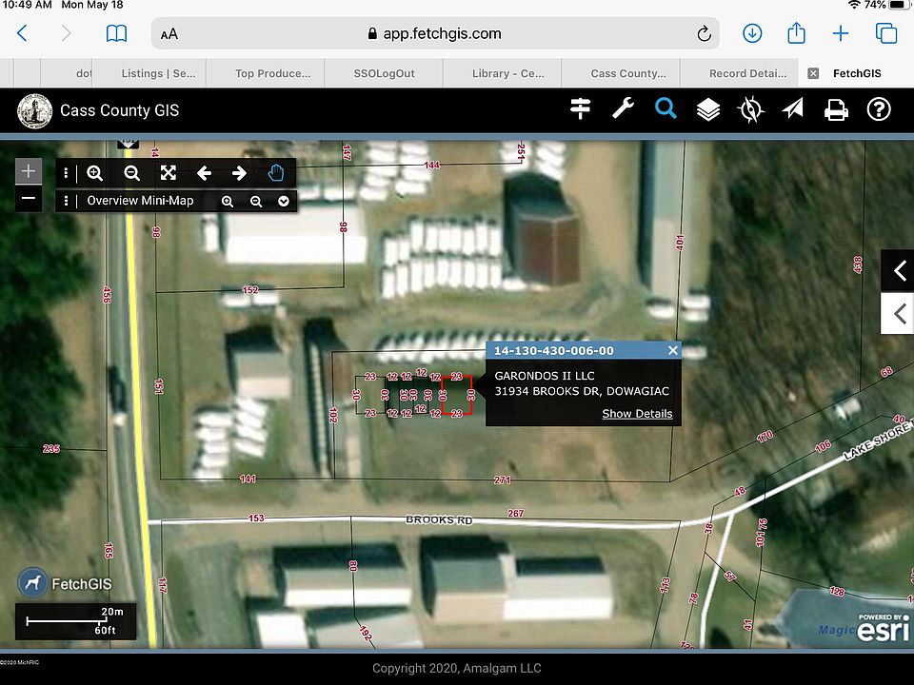Open the help question mark icon

[879, 109]
